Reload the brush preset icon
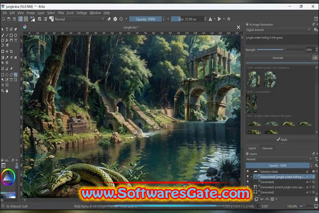319x213 pixels. 121,19
